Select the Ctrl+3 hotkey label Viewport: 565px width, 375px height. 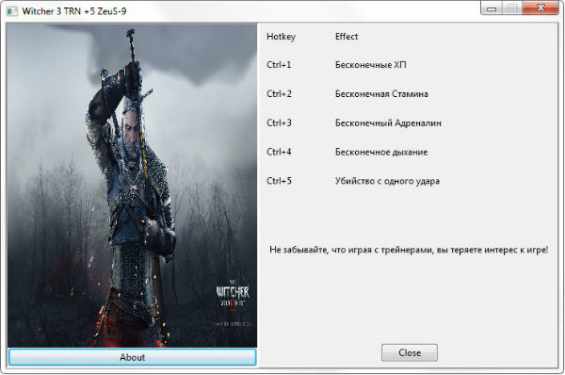[x=279, y=122]
